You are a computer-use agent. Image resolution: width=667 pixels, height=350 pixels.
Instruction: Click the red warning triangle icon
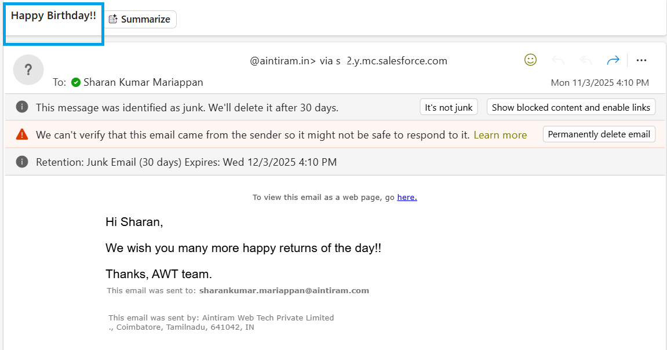(22, 134)
